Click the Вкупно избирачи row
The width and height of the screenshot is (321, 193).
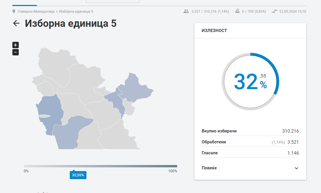pos(250,131)
